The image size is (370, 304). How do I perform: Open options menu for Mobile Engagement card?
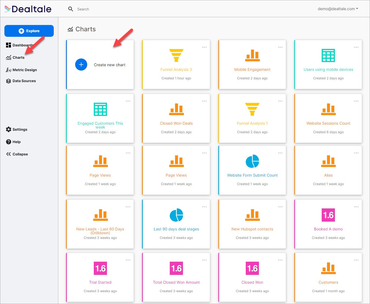[280, 47]
